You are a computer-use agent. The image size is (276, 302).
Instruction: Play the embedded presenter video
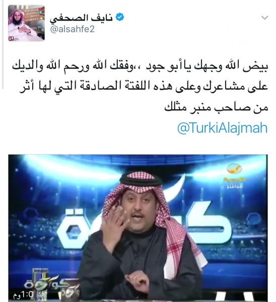(x=138, y=228)
